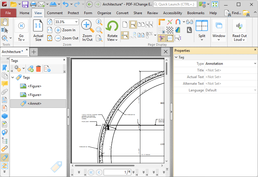The width and height of the screenshot is (258, 177).
Task: Toggle the XY cursor coordinates button
Action: [x=170, y=38]
